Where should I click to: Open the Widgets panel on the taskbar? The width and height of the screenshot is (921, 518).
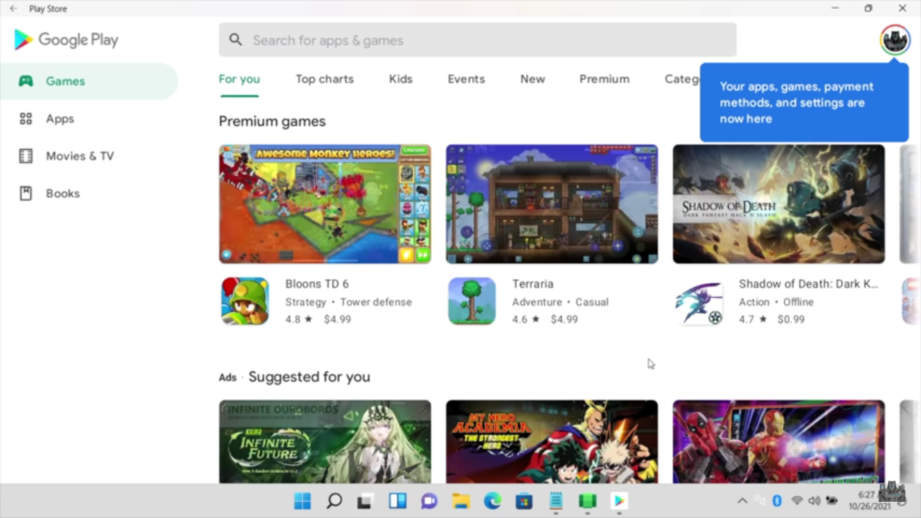(x=397, y=501)
